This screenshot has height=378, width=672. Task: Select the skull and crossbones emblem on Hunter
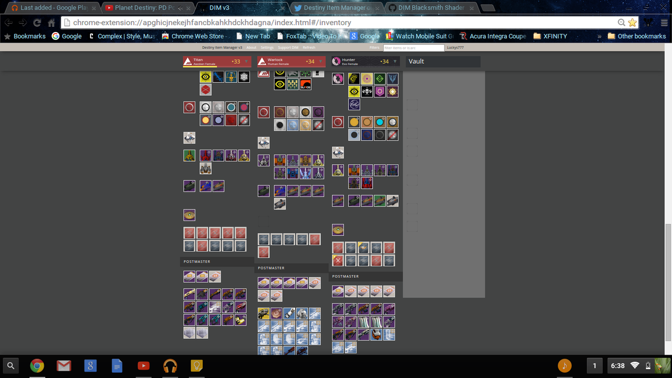[367, 91]
